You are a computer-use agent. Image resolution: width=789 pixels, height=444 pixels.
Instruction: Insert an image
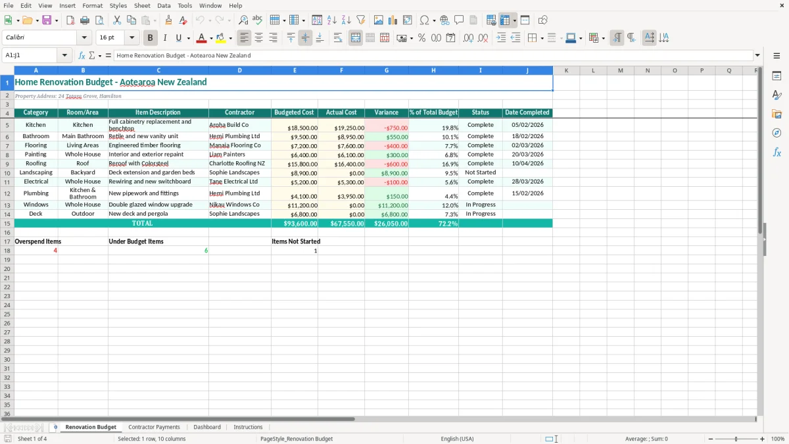379,20
